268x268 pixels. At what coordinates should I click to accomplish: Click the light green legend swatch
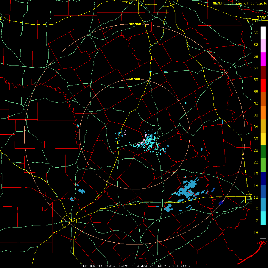click(263, 165)
